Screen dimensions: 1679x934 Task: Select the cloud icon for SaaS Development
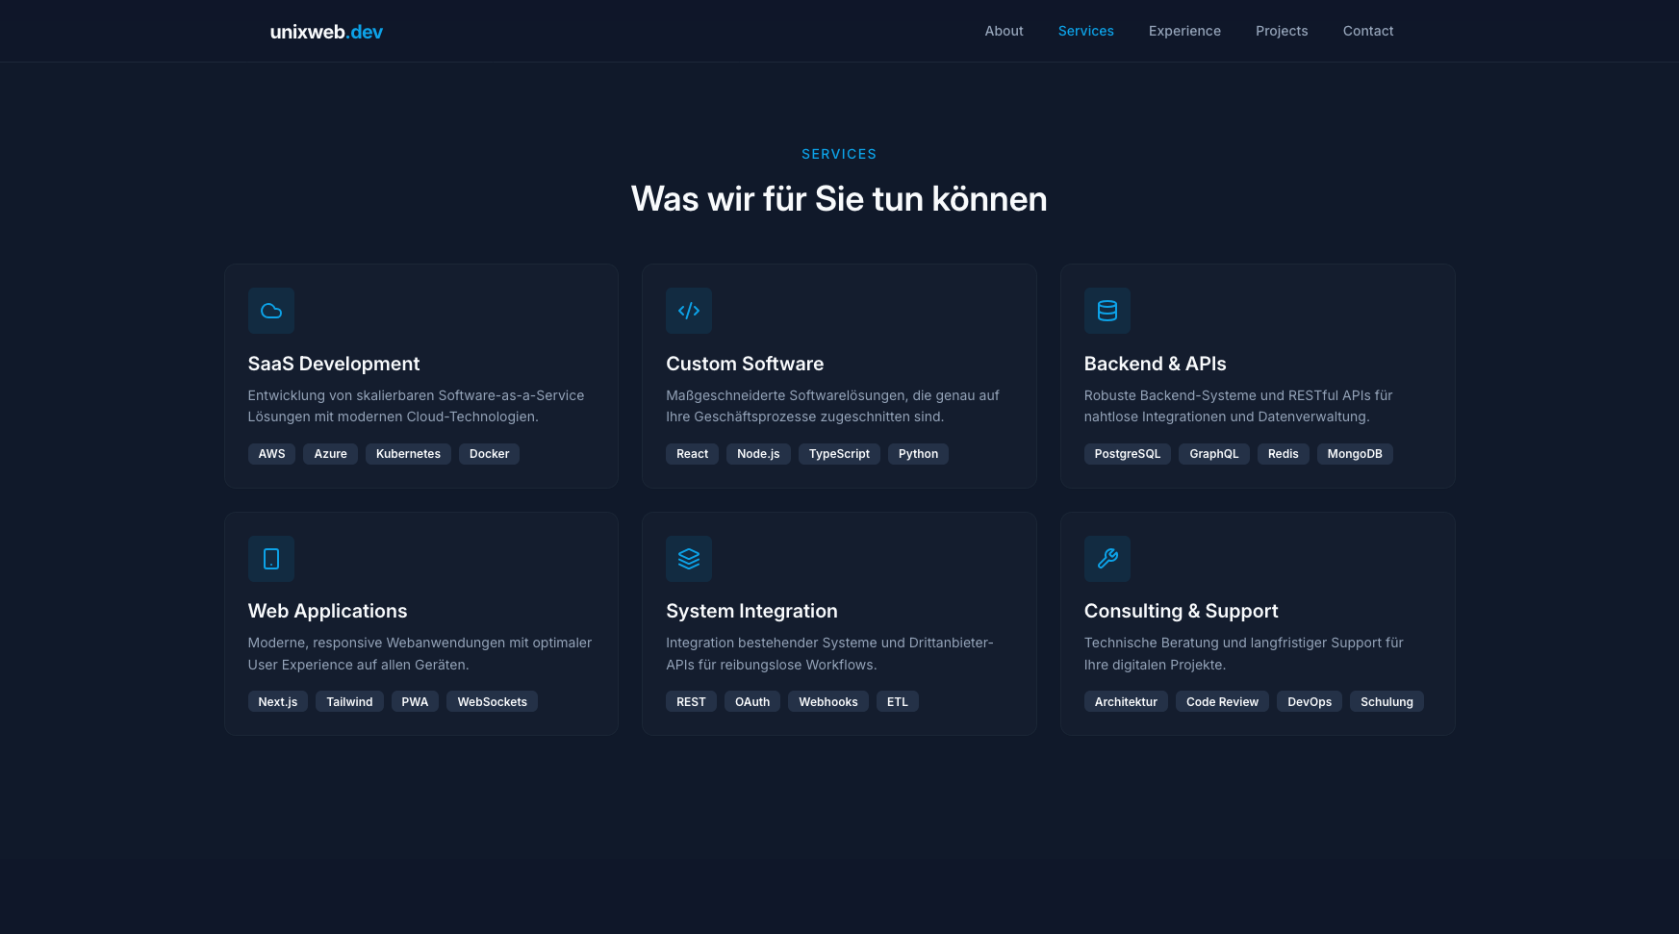270,311
